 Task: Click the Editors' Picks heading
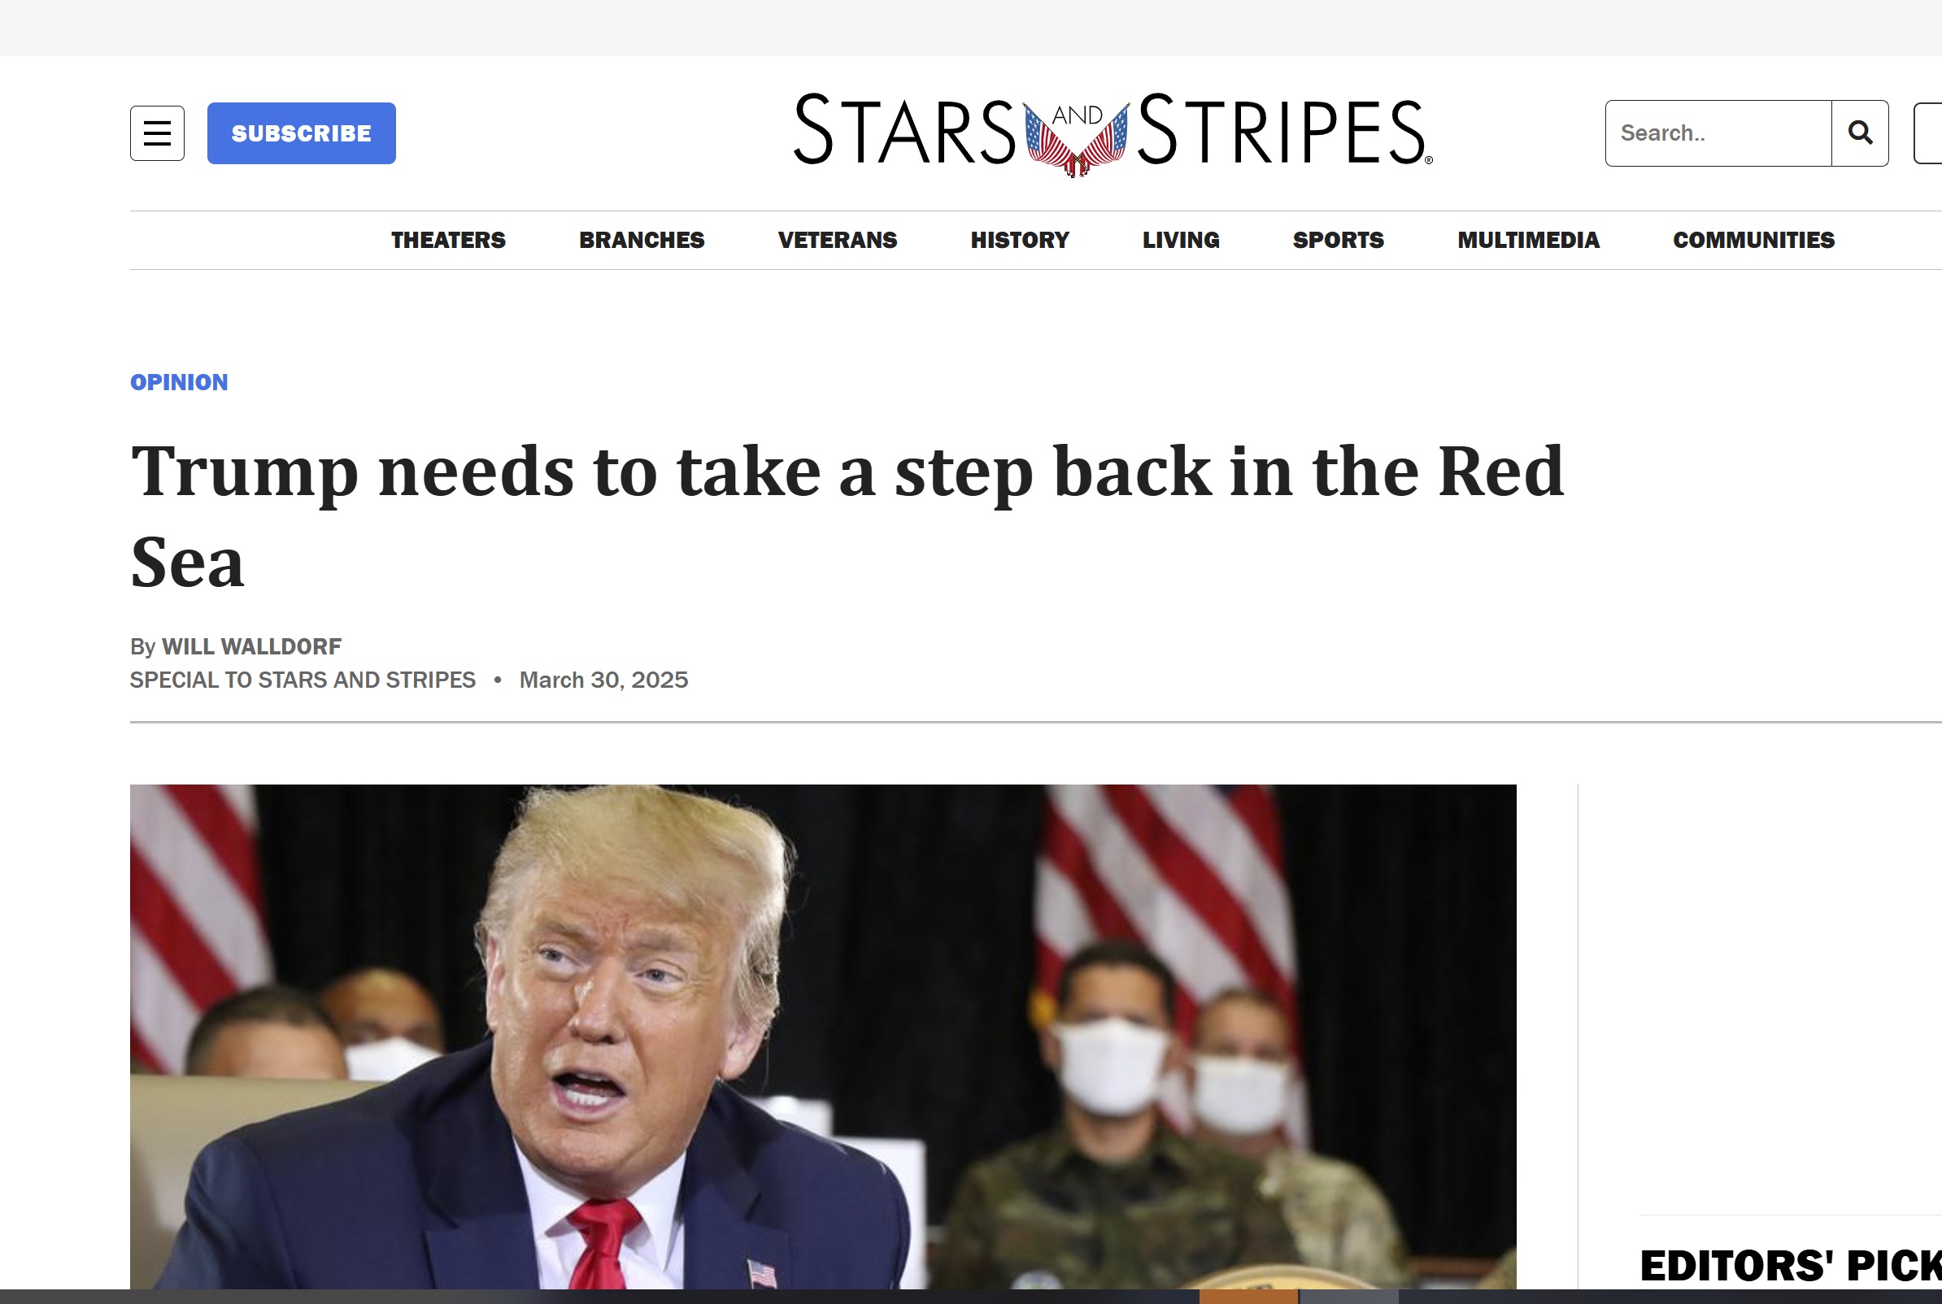(x=1790, y=1266)
